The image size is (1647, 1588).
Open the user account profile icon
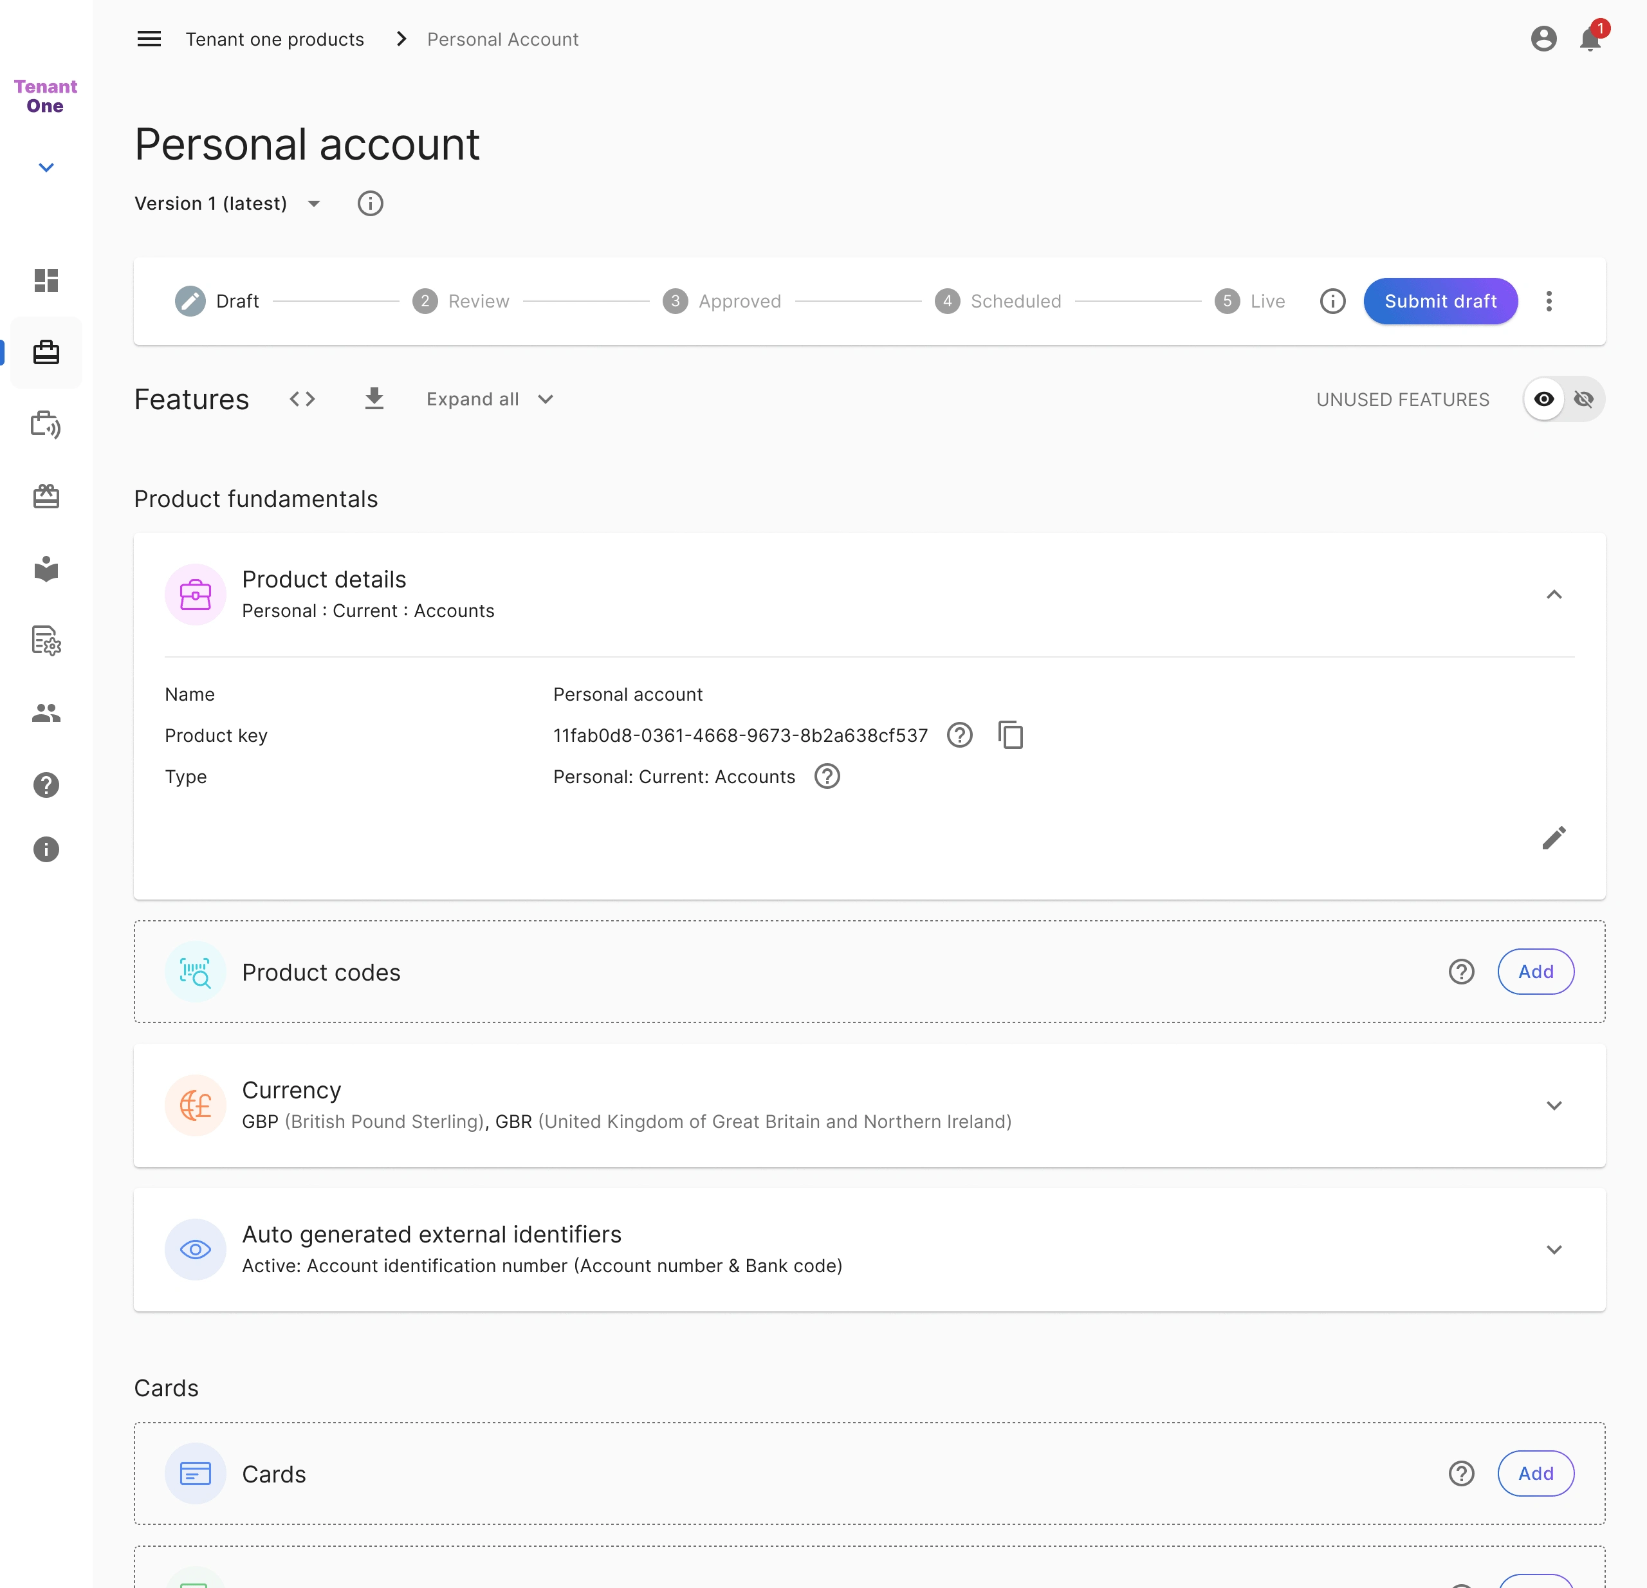[1543, 39]
